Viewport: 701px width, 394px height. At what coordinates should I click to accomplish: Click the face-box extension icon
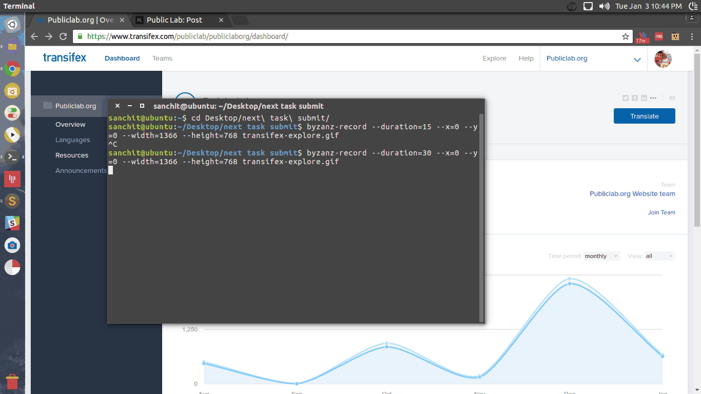tap(675, 36)
